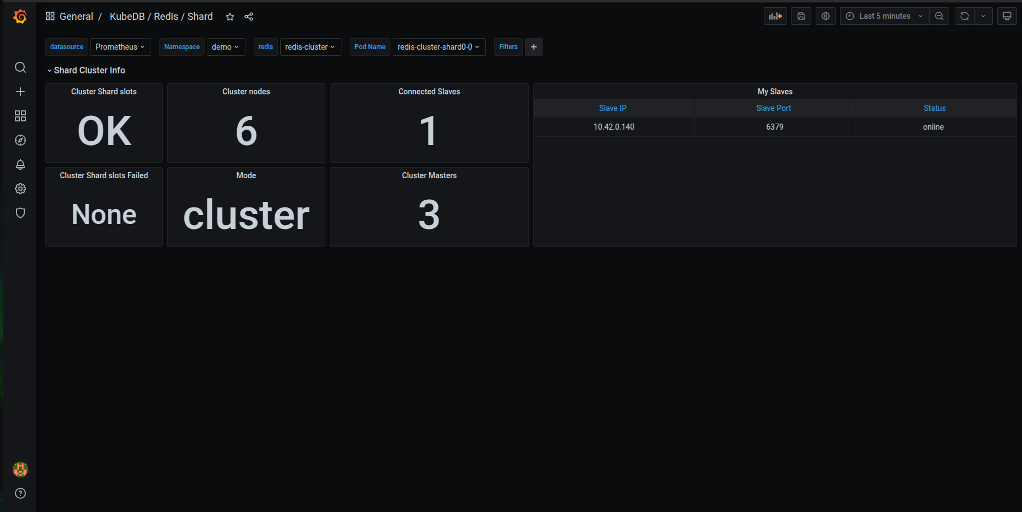Click the Pod Name variable label

[370, 47]
